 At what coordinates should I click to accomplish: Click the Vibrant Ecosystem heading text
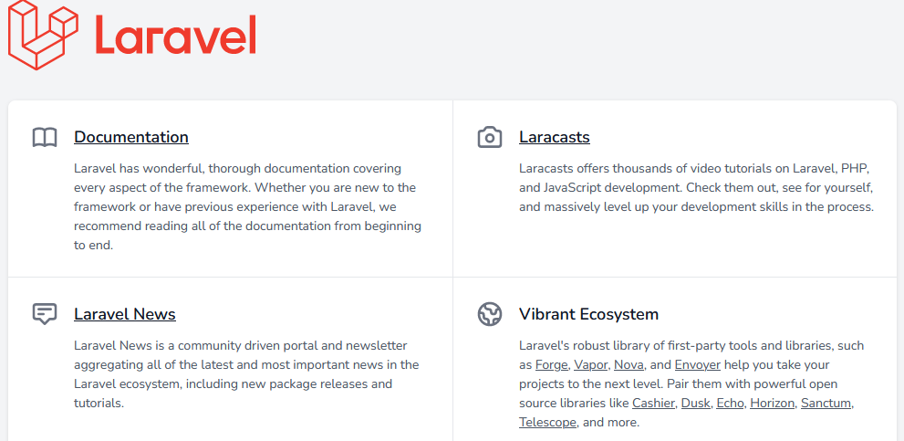(588, 314)
